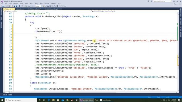Collapse the tsbtnSave_Click method outline
This screenshot has height=102, width=182.
13,16
